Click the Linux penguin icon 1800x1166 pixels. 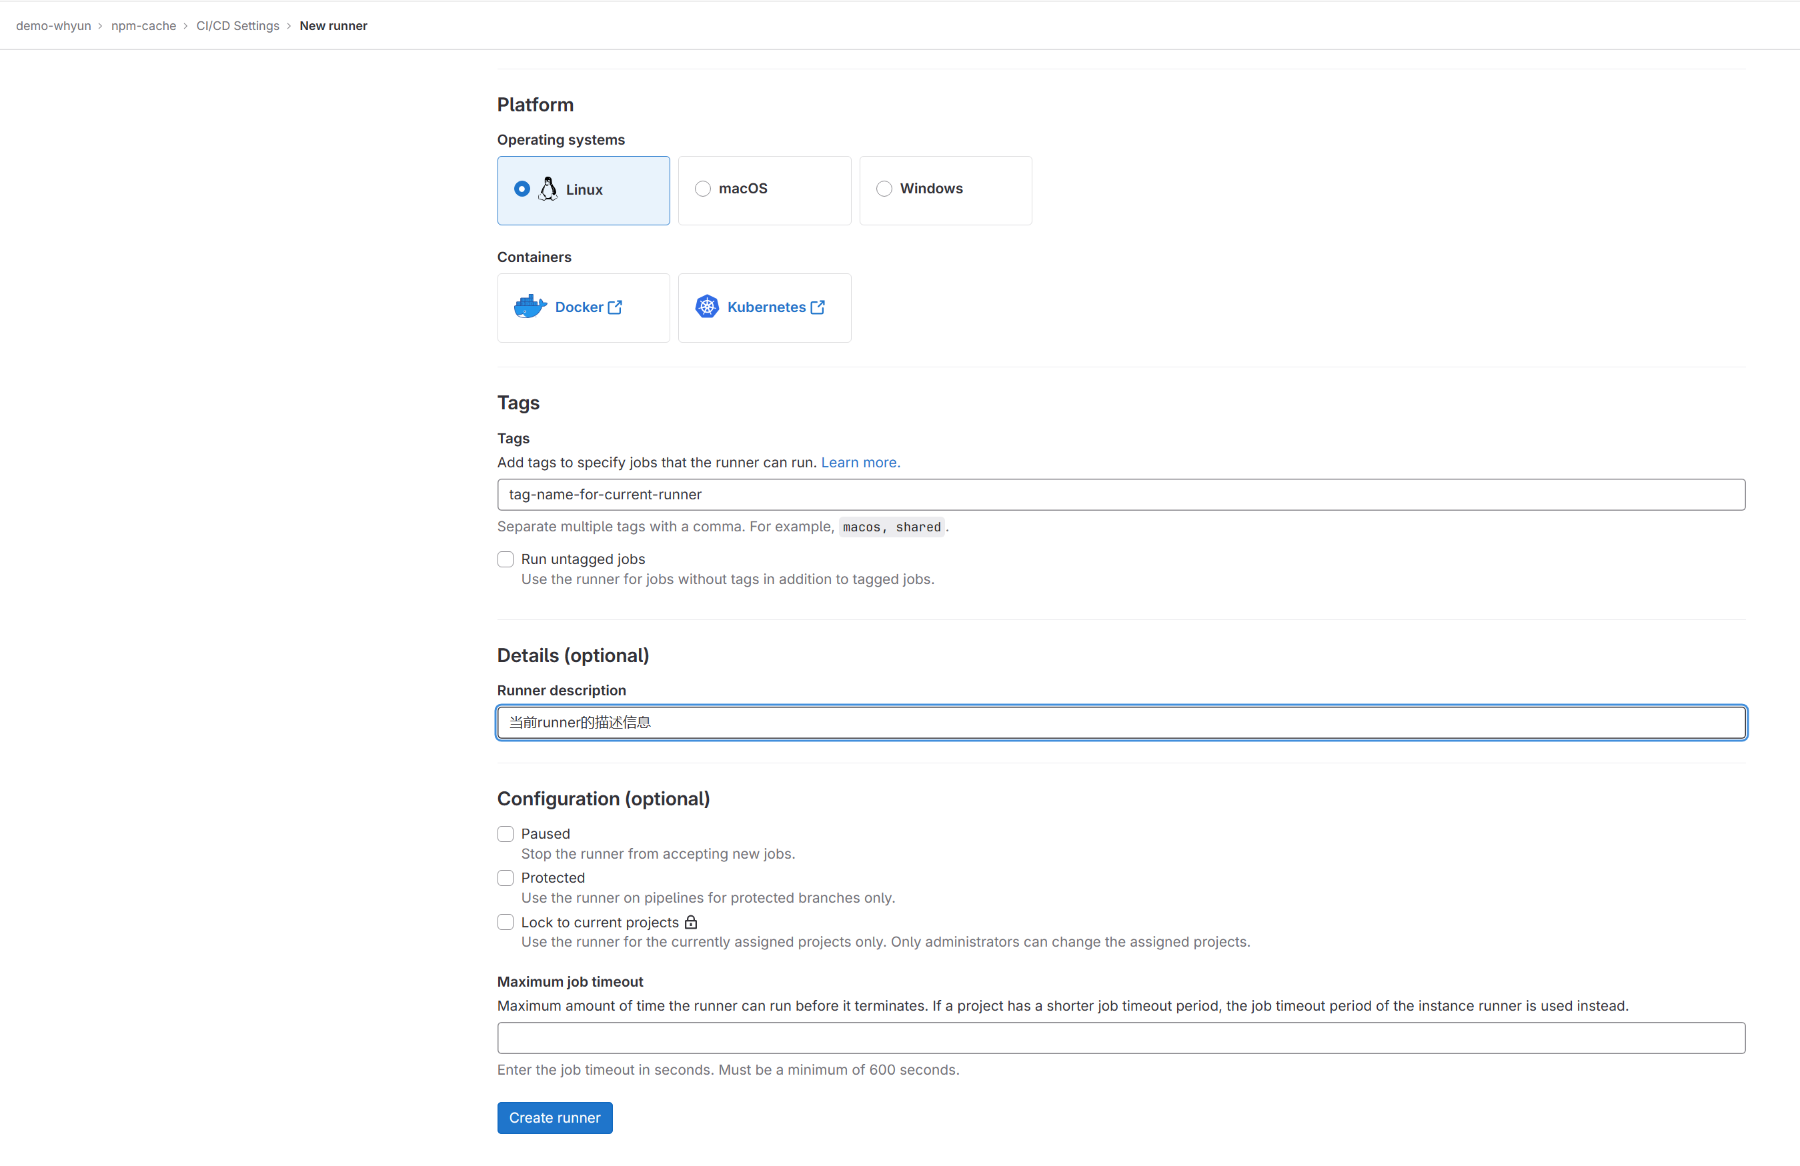tap(548, 189)
